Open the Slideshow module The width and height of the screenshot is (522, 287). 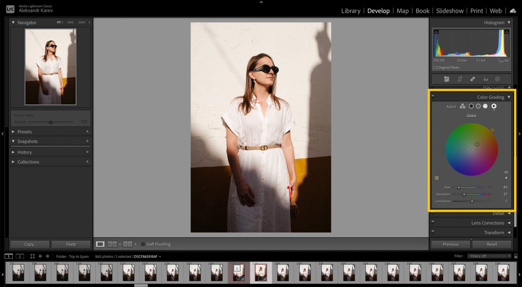coord(450,11)
